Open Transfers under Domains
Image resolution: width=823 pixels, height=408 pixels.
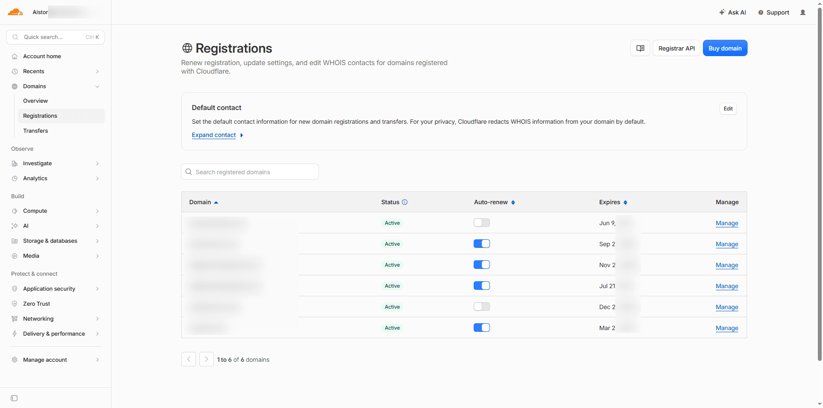[61, 131]
